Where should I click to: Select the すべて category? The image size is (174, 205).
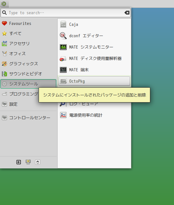(28, 33)
